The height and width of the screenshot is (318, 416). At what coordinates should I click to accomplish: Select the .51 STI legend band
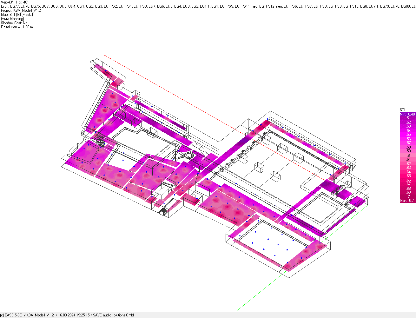(x=407, y=118)
